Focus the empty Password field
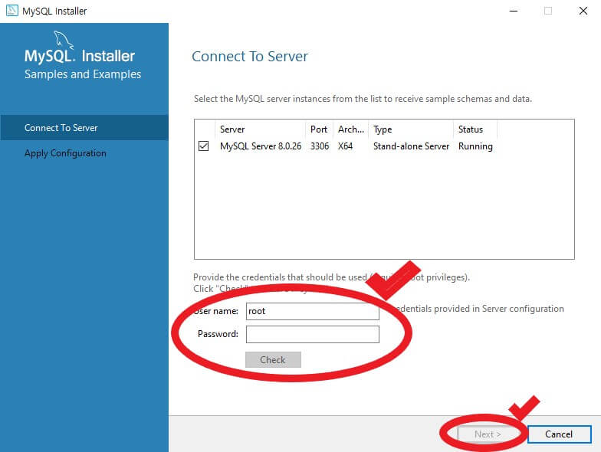The width and height of the screenshot is (601, 452). pos(313,334)
